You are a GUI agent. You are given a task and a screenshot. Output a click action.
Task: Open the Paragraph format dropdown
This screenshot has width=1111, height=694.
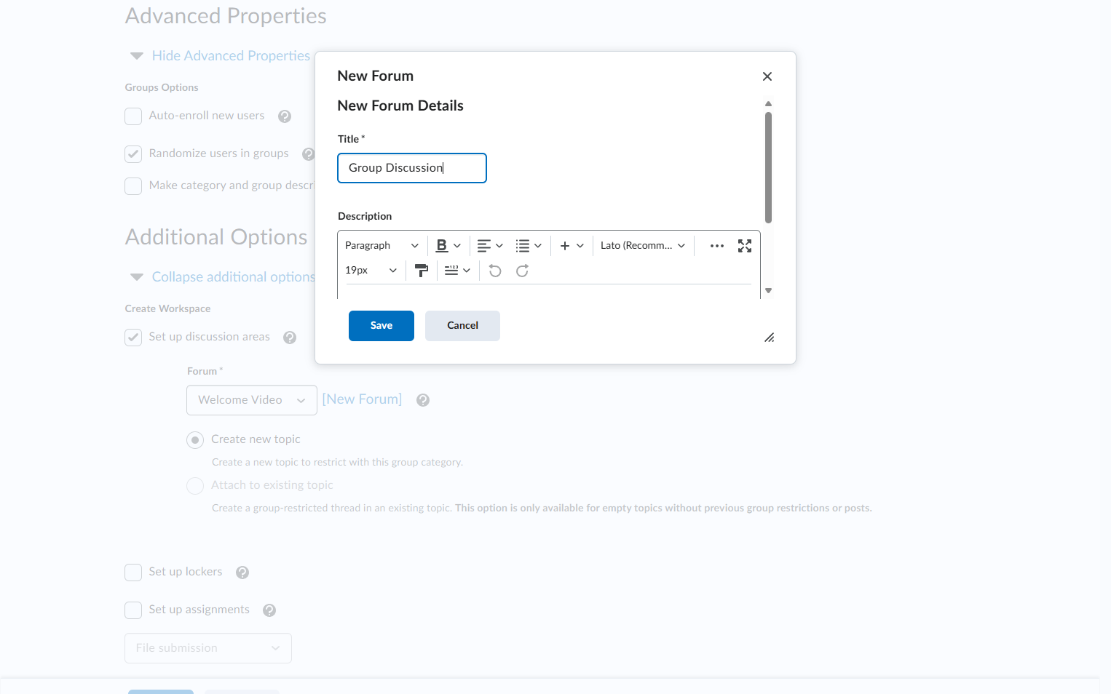coord(381,246)
